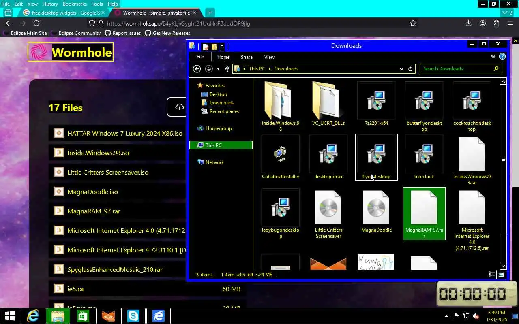
Task: Open Explorer File tab
Action: point(200,57)
